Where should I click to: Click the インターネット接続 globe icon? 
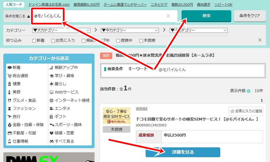pyautogui.click(x=51, y=100)
